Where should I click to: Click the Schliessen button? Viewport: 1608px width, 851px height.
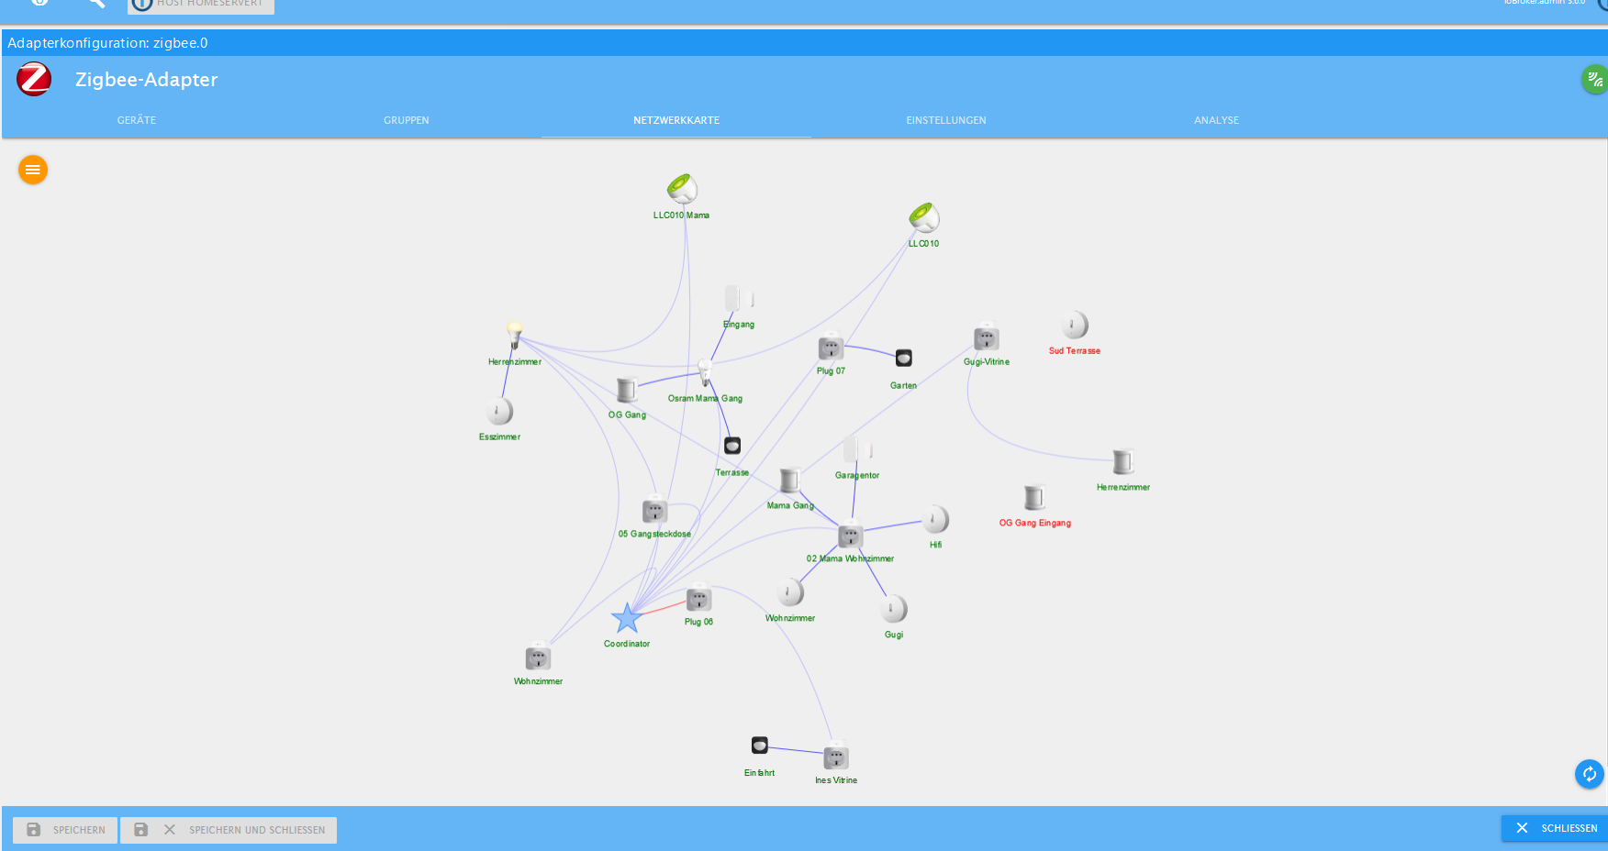(x=1556, y=828)
